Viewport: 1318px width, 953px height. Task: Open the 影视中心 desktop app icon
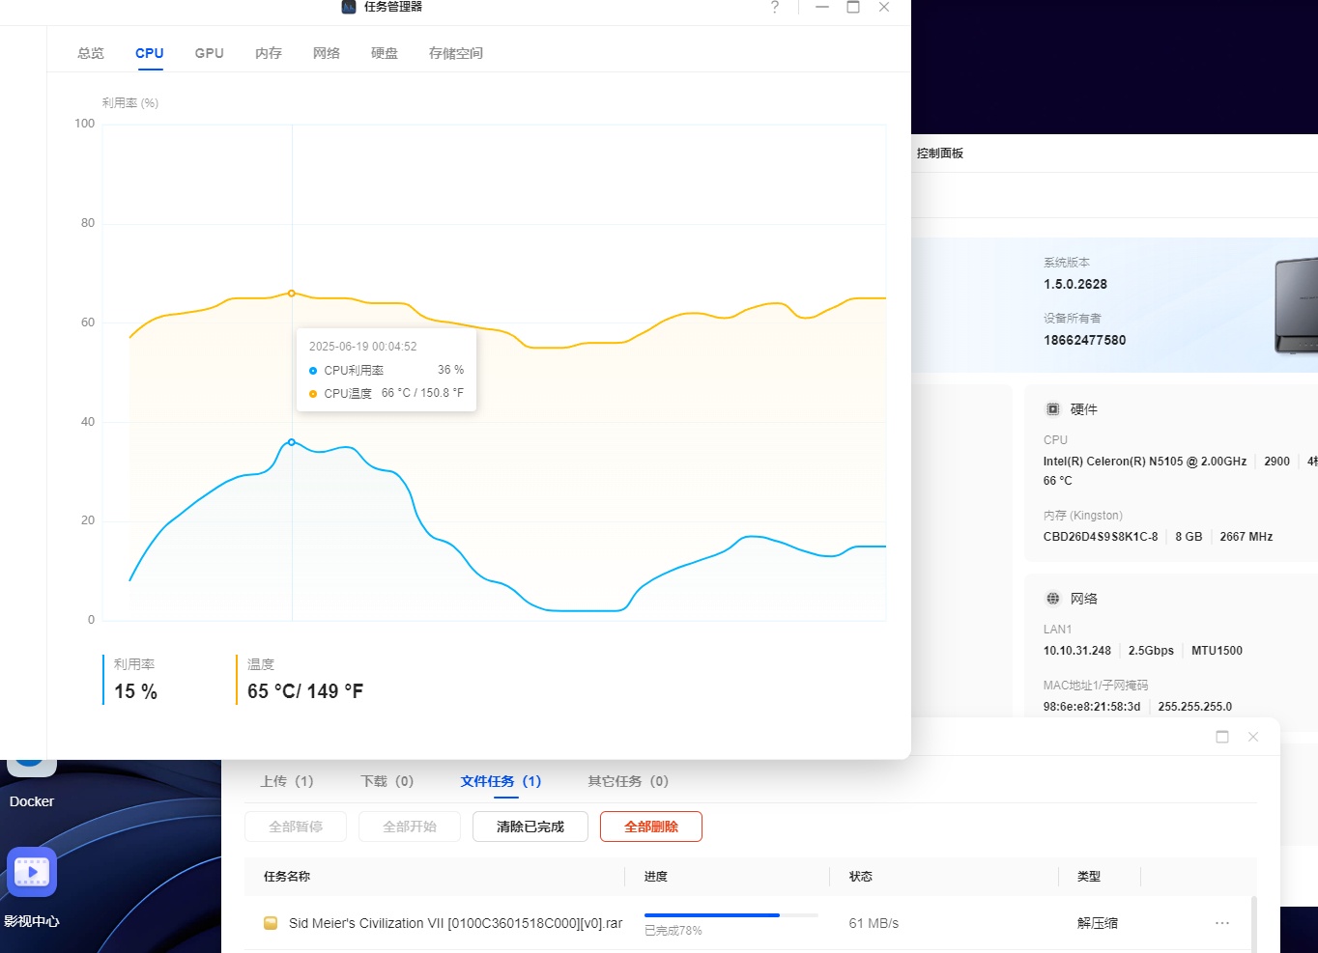click(x=32, y=873)
